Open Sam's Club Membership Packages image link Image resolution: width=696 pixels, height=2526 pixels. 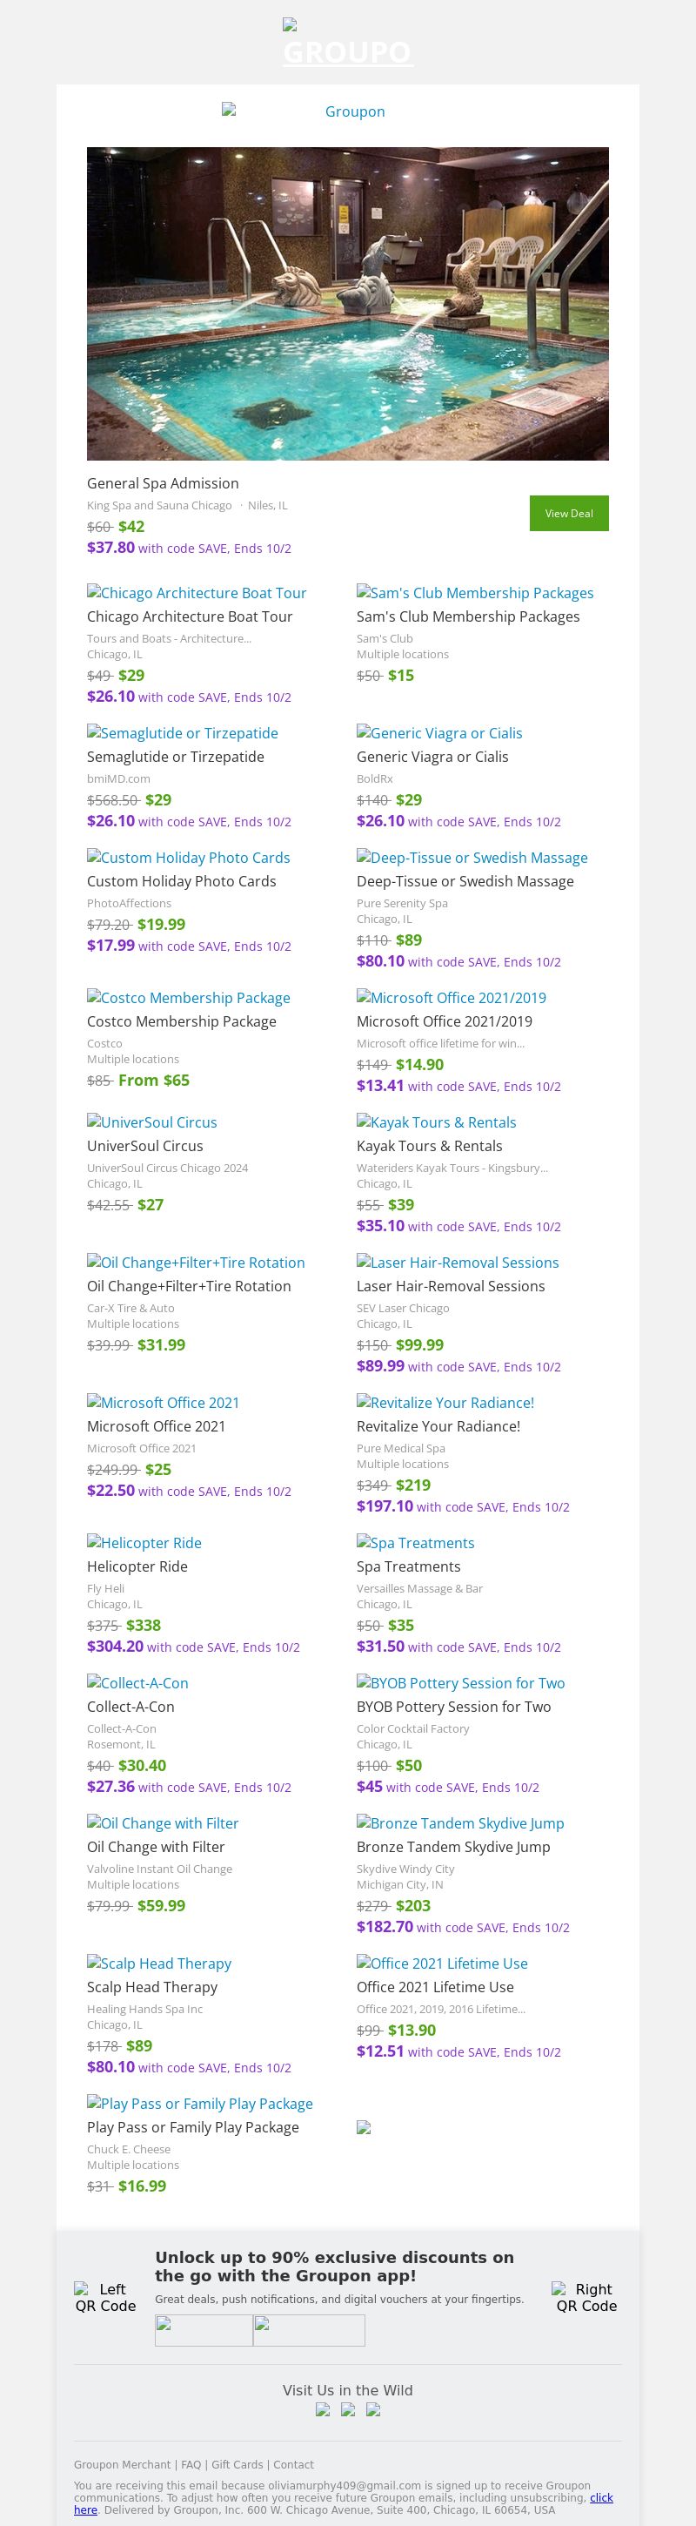pyautogui.click(x=474, y=593)
